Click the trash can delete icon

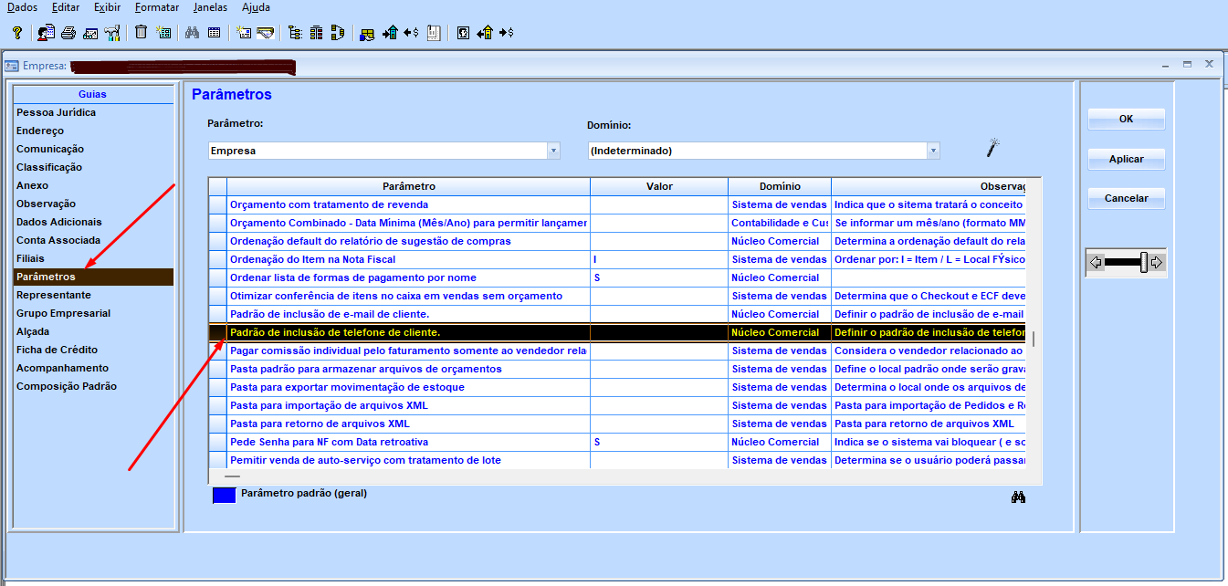click(141, 33)
